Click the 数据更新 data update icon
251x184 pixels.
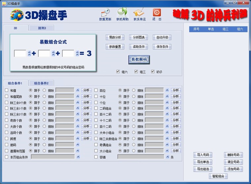105,13
